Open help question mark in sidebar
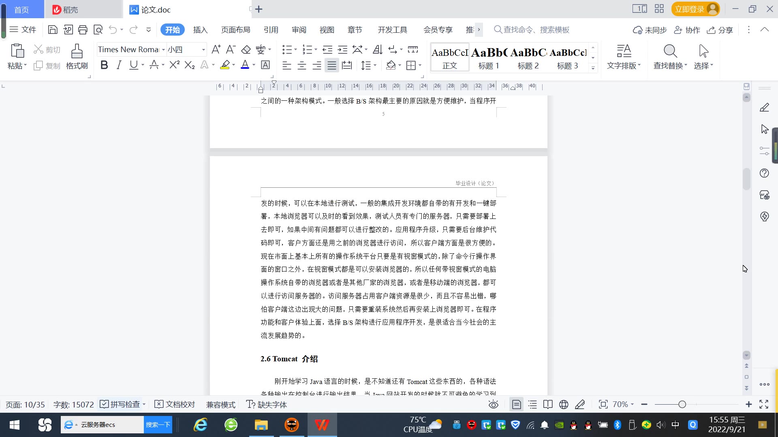This screenshot has height=437, width=778. [x=764, y=173]
